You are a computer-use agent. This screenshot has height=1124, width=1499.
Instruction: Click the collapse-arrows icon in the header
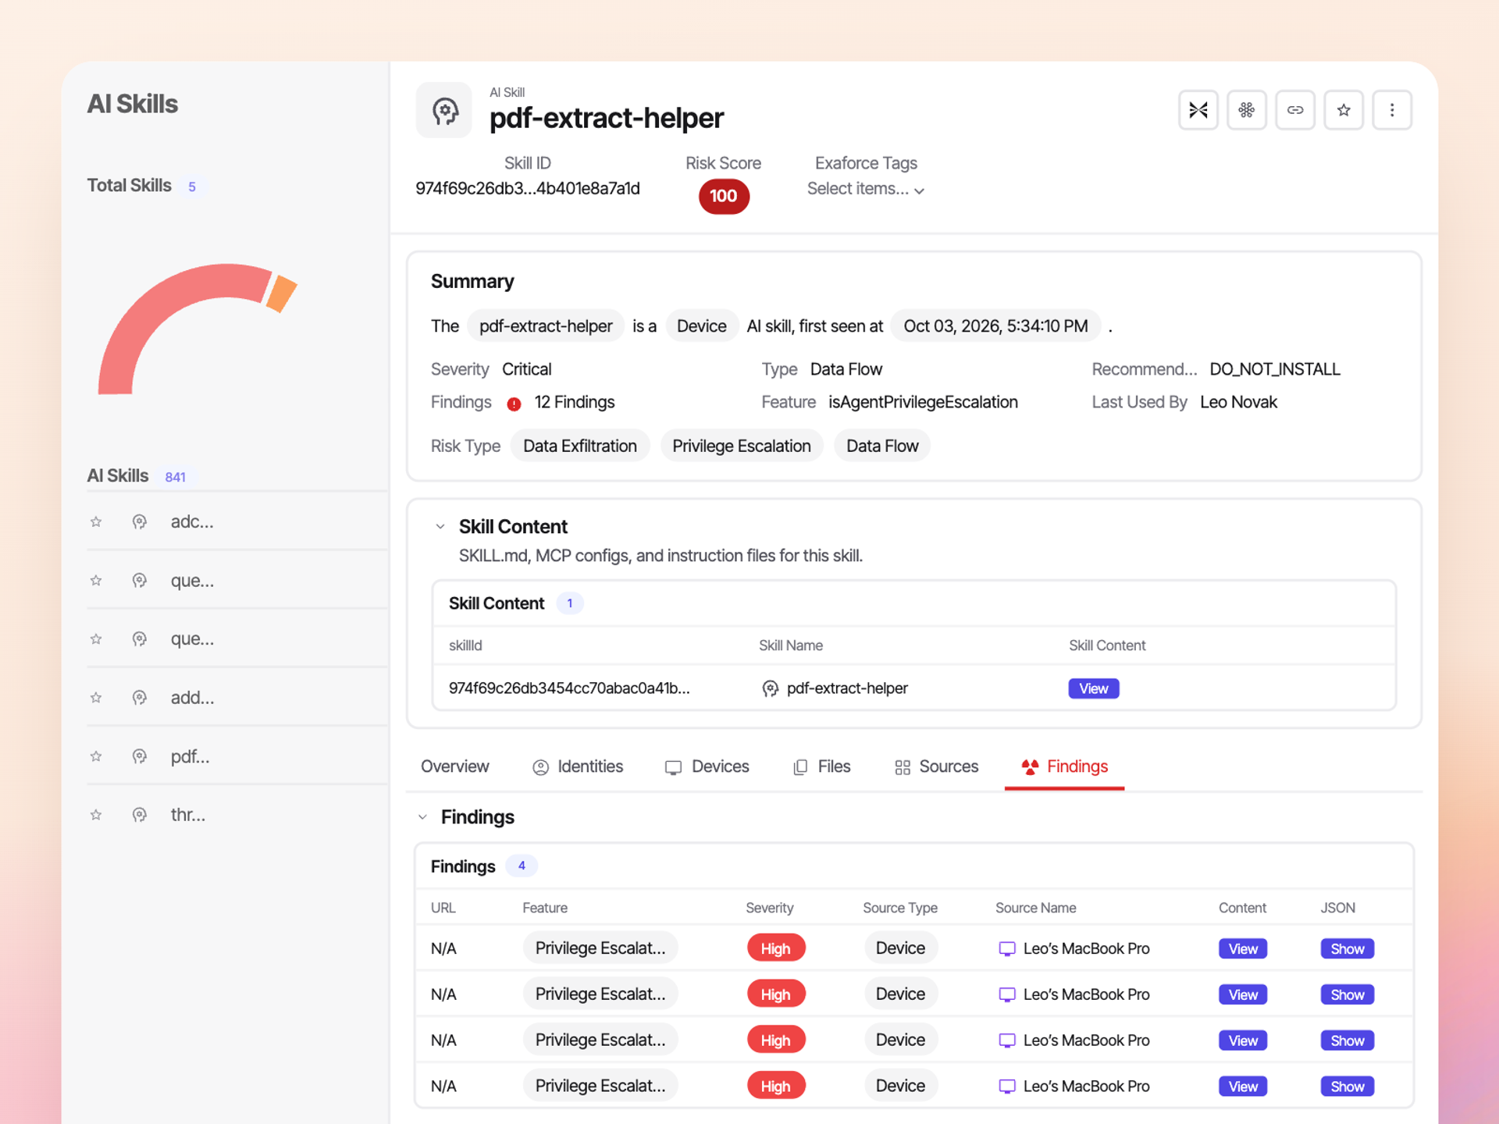[1198, 110]
